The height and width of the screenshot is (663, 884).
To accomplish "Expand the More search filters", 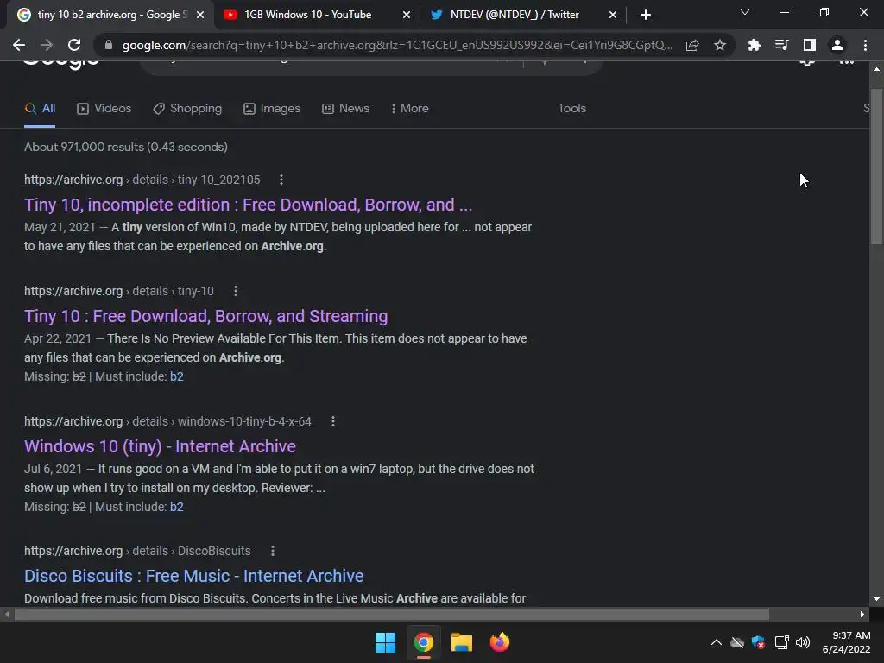I will pos(410,108).
